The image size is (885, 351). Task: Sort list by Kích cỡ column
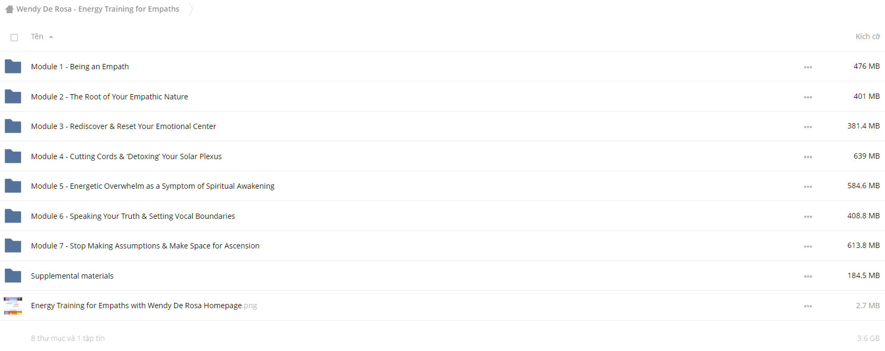pyautogui.click(x=868, y=36)
